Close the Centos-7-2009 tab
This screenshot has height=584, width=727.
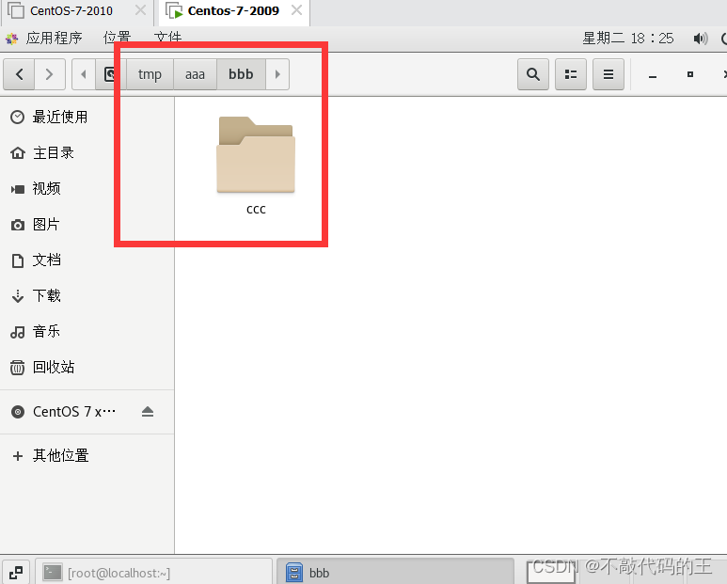[297, 10]
